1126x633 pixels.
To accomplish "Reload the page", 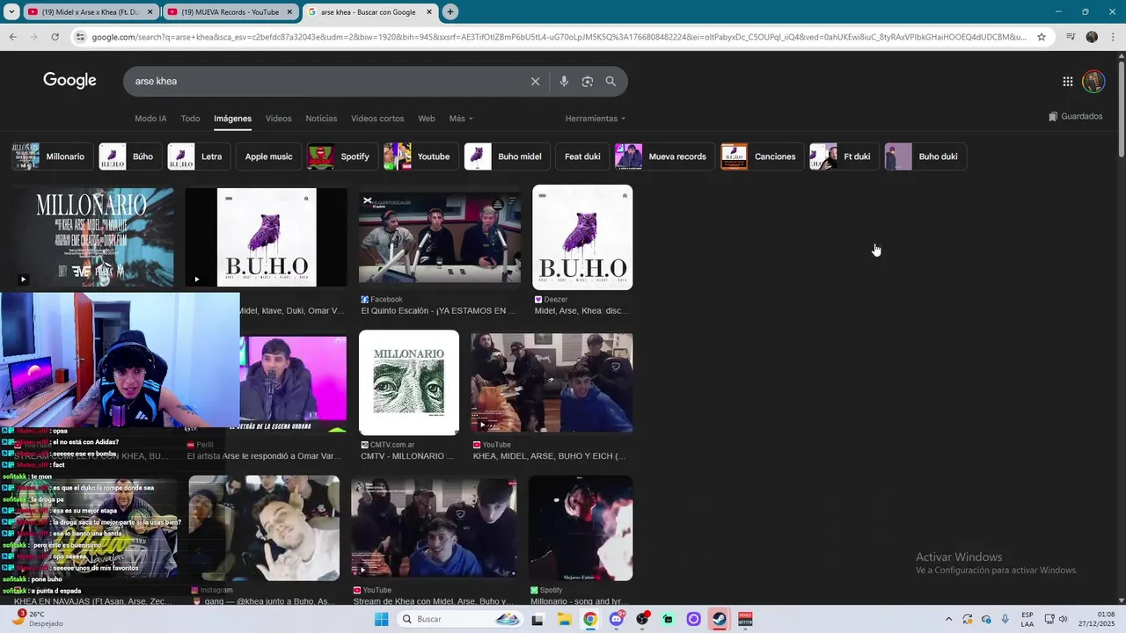I will [x=55, y=37].
